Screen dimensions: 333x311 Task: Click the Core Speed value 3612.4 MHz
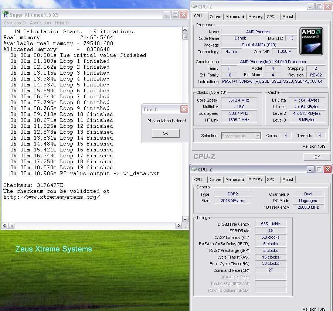tap(239, 100)
